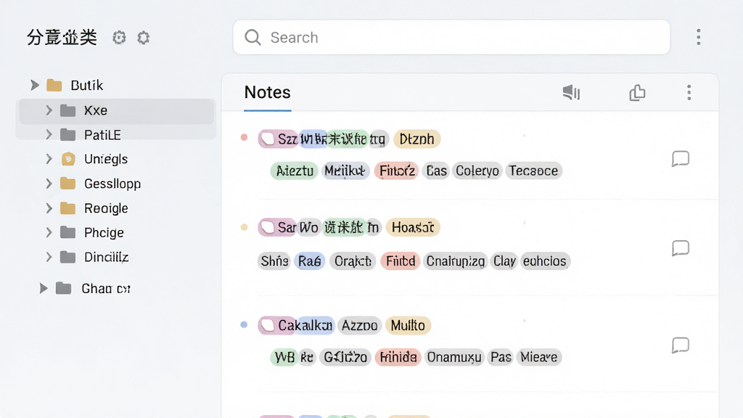This screenshot has height=418, width=743.
Task: Focus the Search input field
Action: [451, 38]
